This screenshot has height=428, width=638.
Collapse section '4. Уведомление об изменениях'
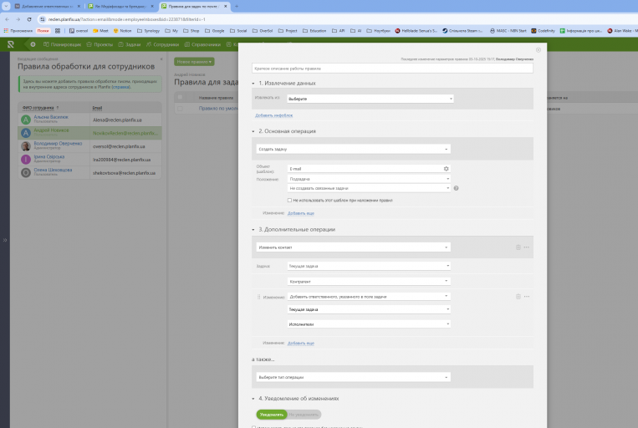(253, 399)
